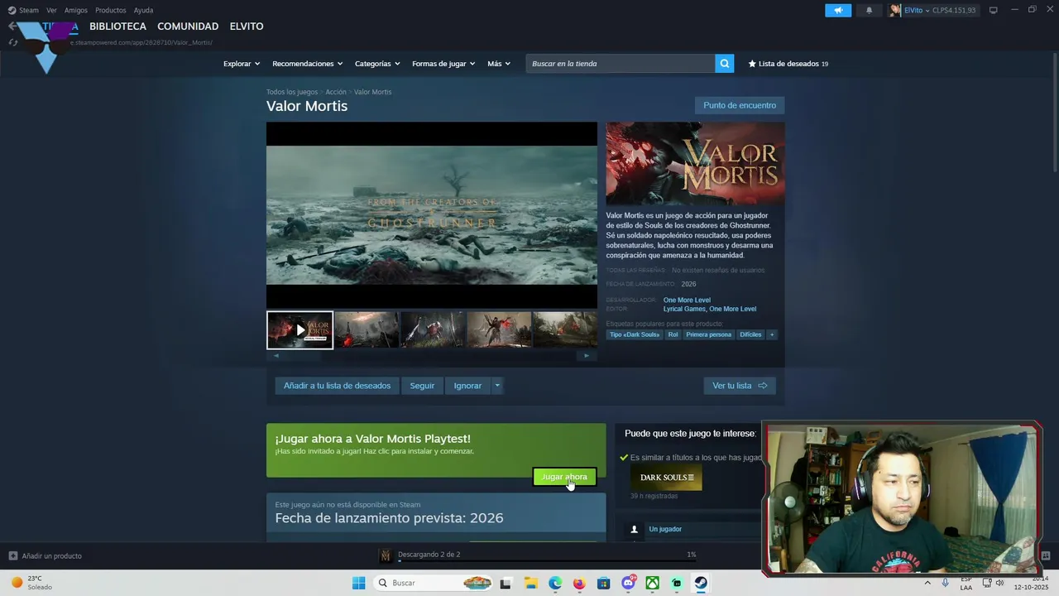Click the download progress bar
This screenshot has width=1059, height=596.
(x=548, y=561)
